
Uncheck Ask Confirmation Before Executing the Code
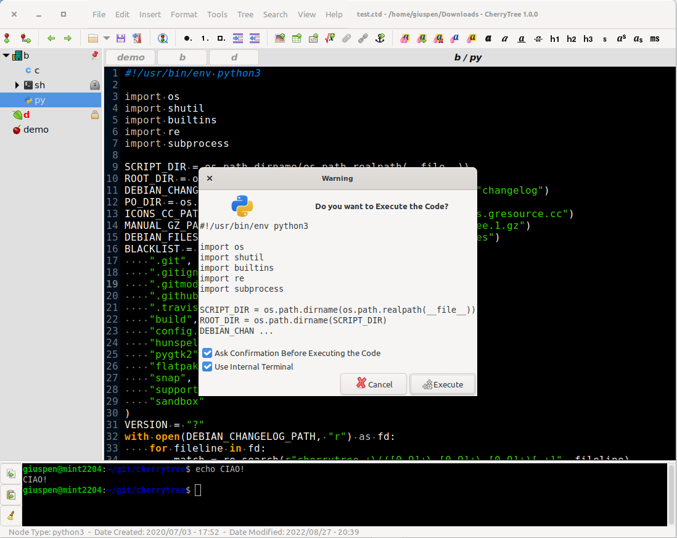point(208,353)
